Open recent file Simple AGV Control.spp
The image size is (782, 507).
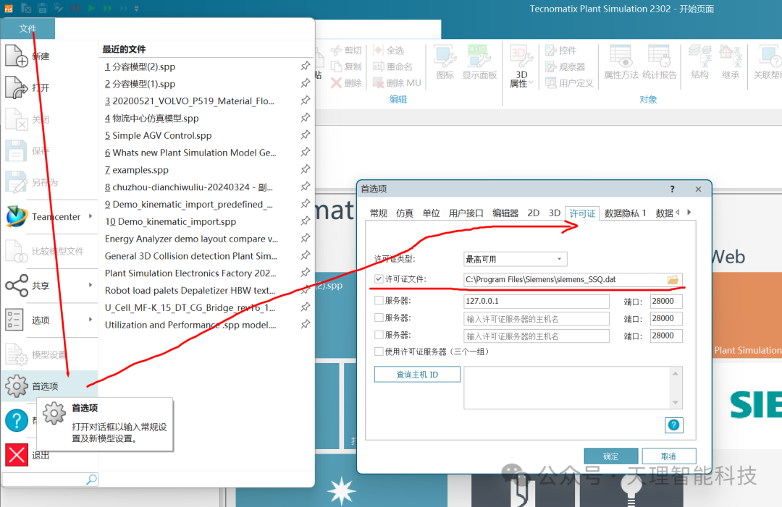pos(158,135)
